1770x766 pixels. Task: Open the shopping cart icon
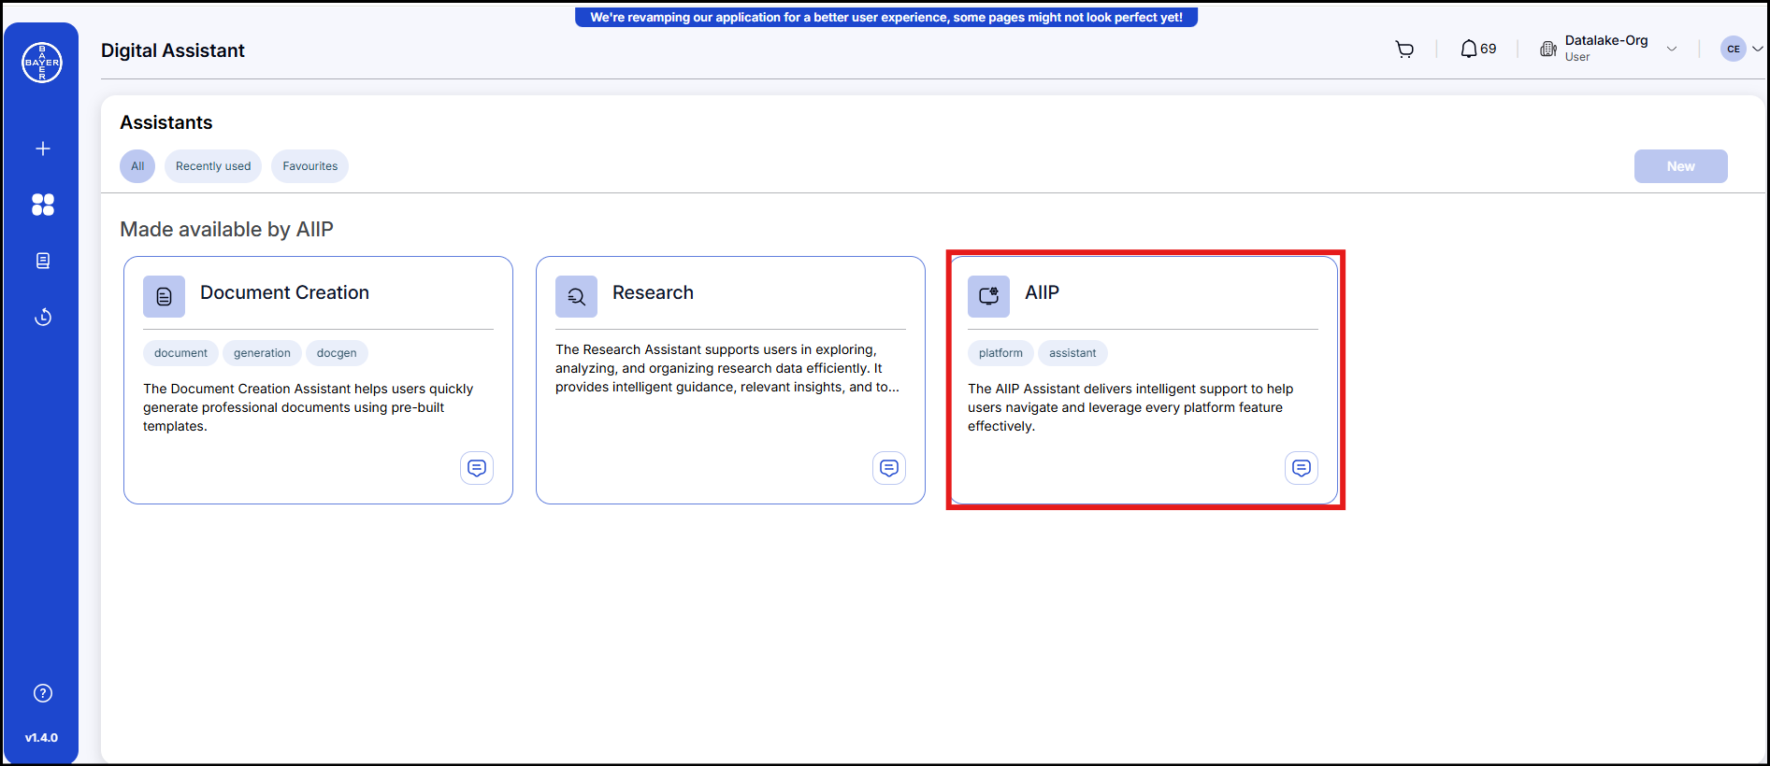tap(1404, 50)
